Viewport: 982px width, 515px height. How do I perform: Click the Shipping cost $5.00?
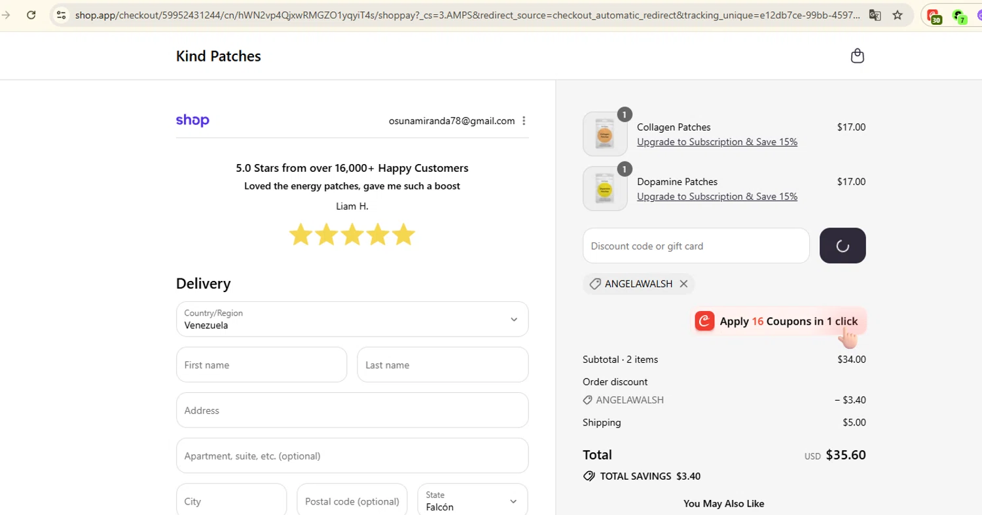pos(854,423)
